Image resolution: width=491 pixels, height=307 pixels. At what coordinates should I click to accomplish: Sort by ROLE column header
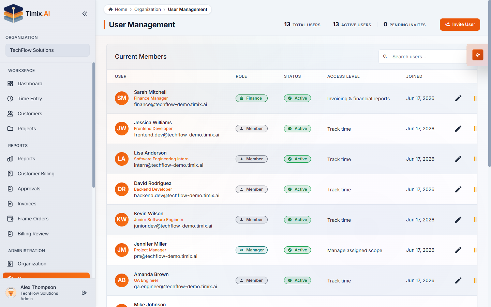[241, 76]
